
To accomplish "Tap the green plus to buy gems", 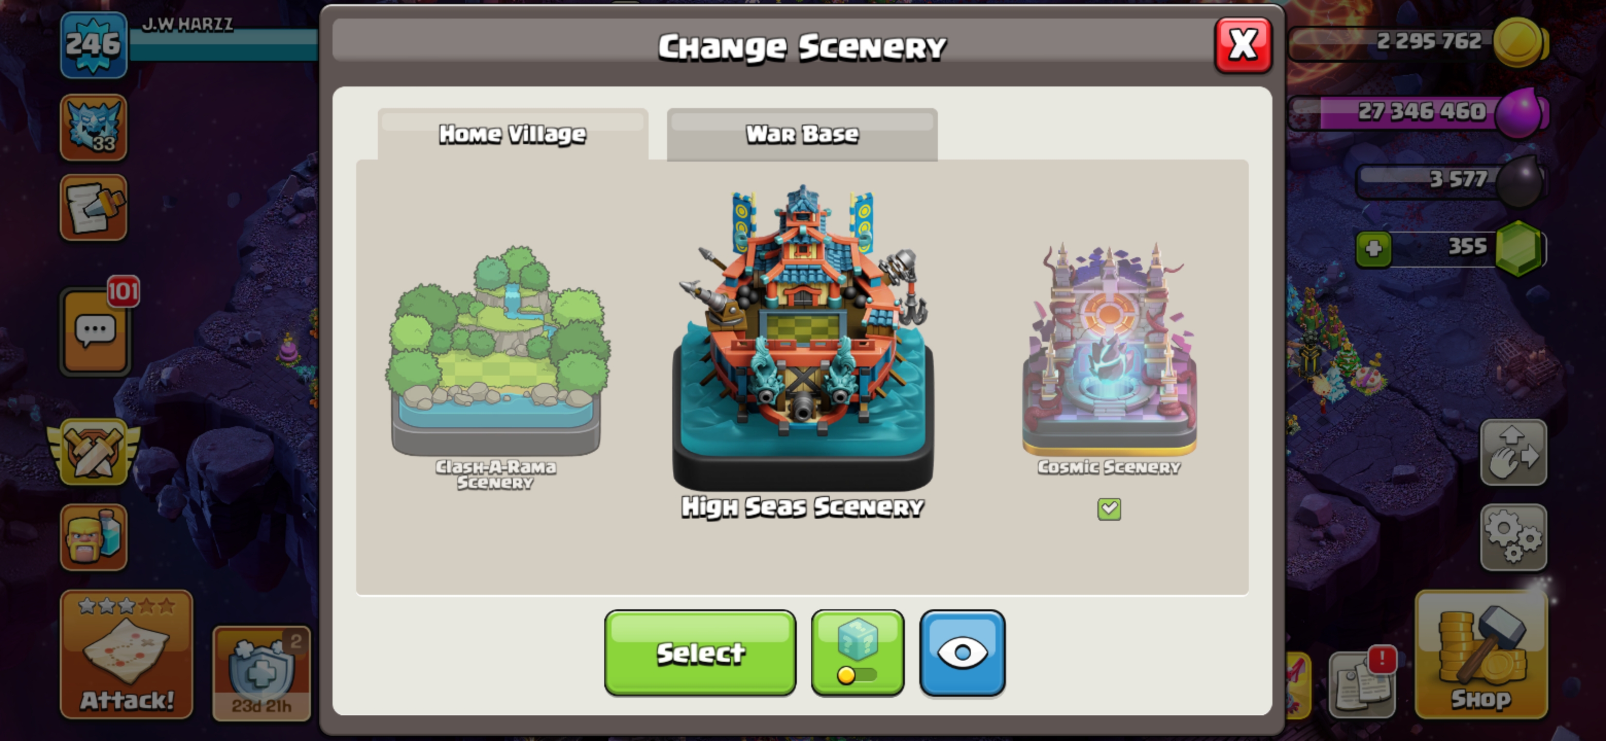I will (x=1373, y=249).
